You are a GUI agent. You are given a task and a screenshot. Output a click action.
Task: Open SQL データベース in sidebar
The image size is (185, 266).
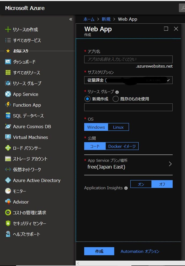pyautogui.click(x=28, y=116)
